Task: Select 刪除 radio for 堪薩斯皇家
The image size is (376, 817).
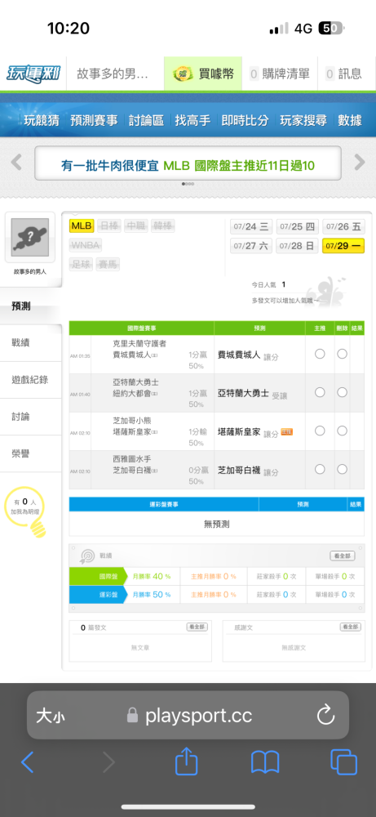Action: point(342,431)
